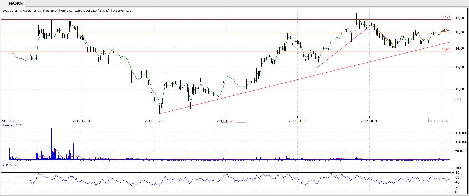Select the 13,62 support level label

pyautogui.click(x=446, y=50)
